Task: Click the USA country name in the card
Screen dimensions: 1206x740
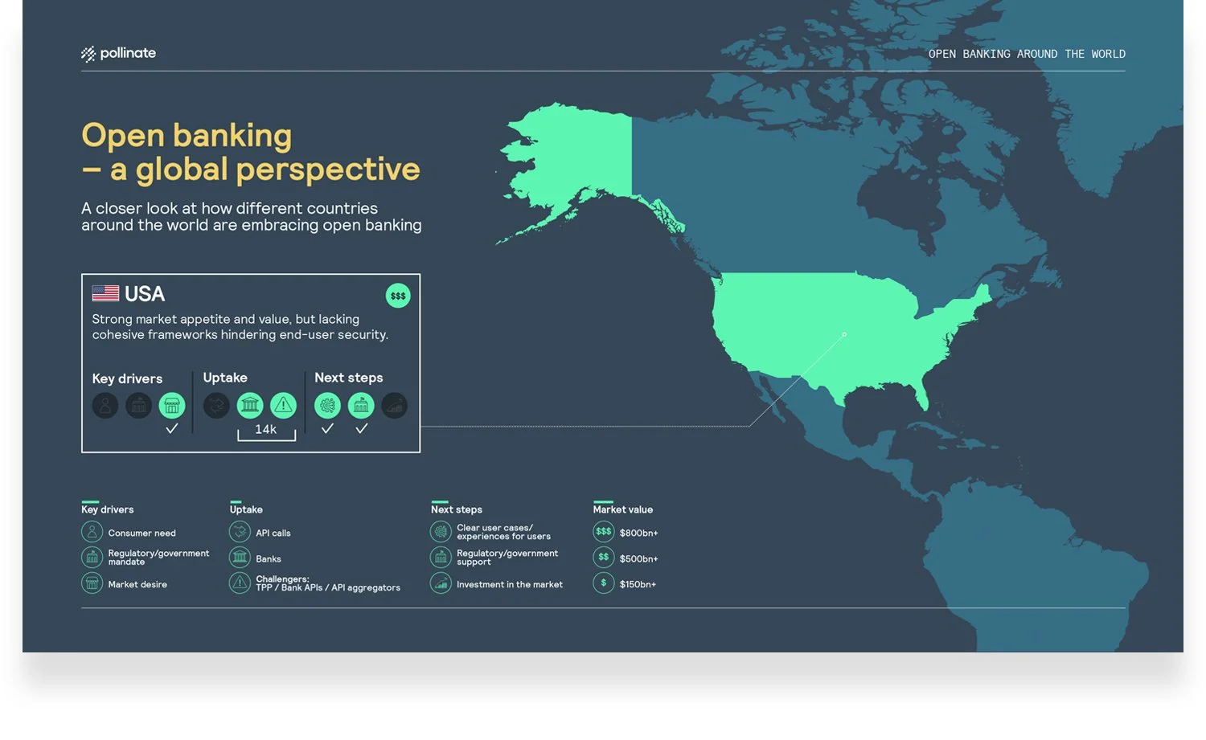Action: [x=145, y=294]
